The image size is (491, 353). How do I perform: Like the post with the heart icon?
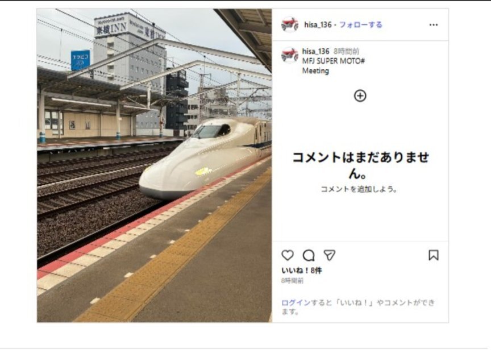288,255
